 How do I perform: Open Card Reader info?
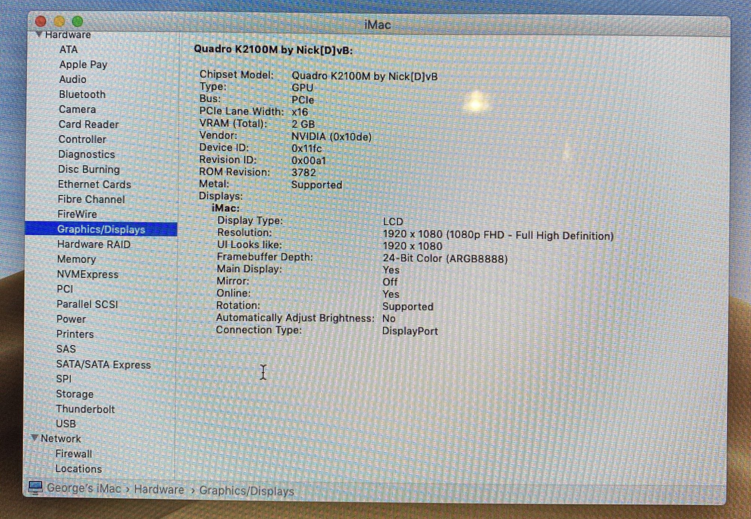[x=89, y=124]
